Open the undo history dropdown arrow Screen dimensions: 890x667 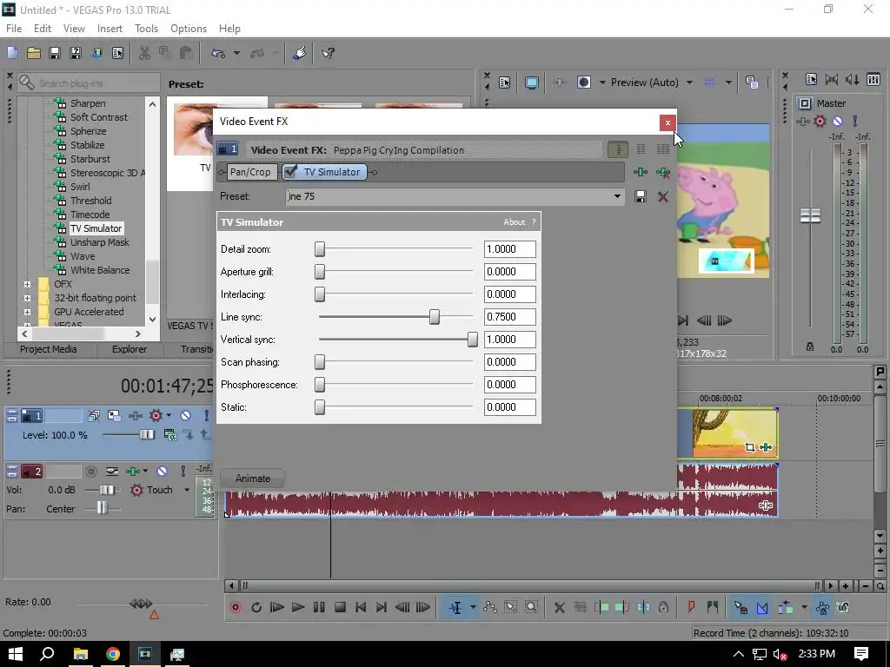pos(236,53)
